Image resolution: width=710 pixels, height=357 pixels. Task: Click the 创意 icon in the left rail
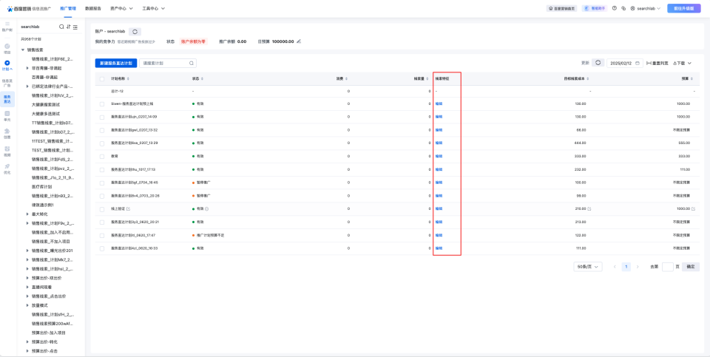[x=7, y=133]
